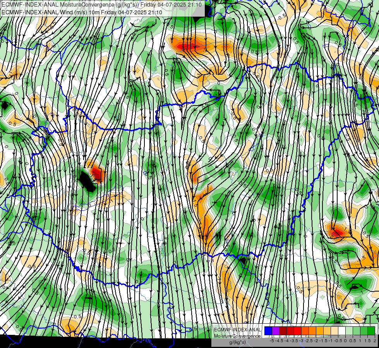Click the Wind (m/s) 10m title line
The width and height of the screenshot is (379, 348).
click(x=82, y=12)
